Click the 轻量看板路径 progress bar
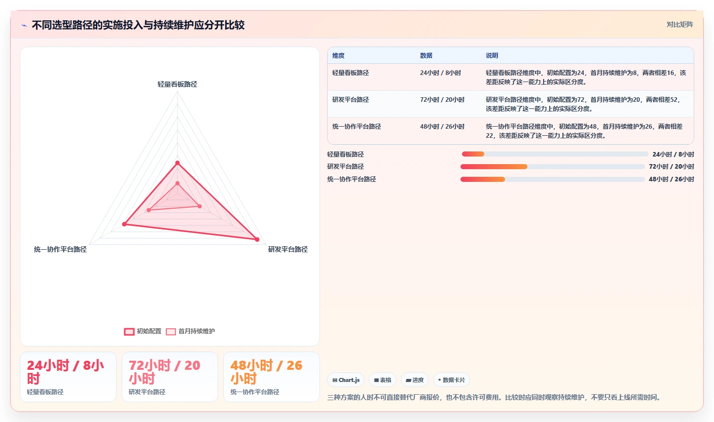 pos(555,154)
